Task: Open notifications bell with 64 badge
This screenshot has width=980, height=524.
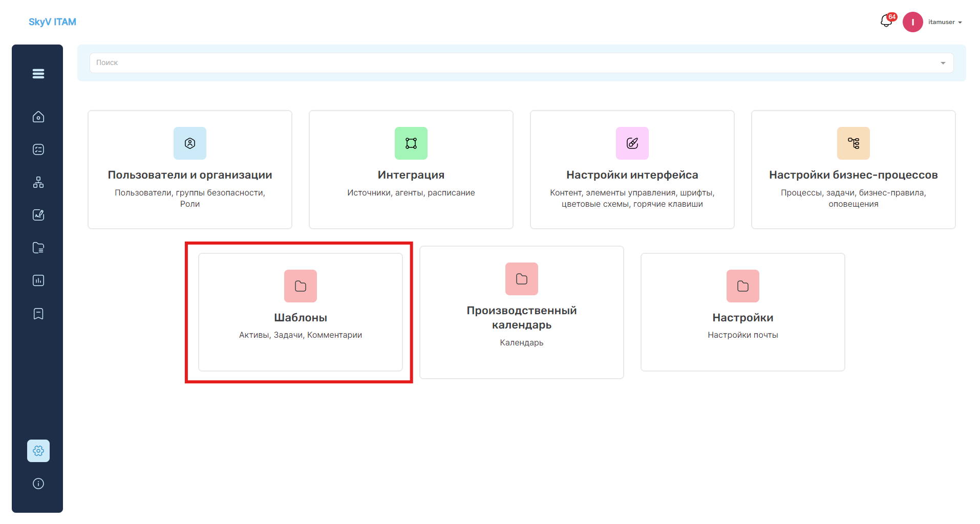Action: pos(887,20)
